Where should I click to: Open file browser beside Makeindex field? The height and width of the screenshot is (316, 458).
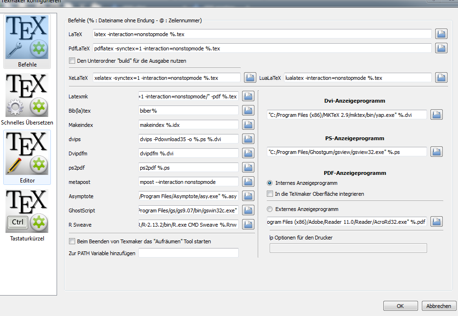click(248, 124)
